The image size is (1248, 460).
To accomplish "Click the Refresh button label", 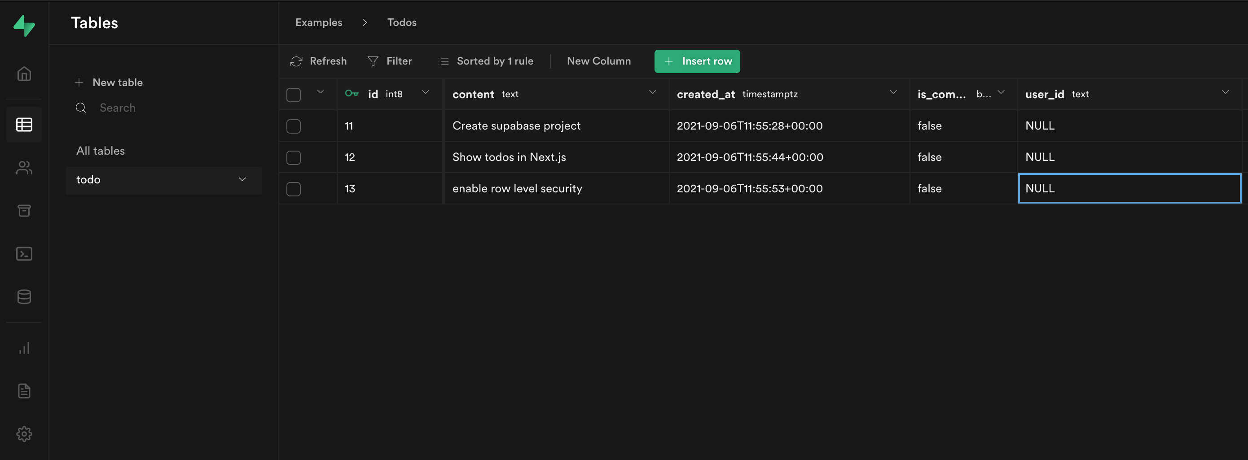I will [x=328, y=61].
